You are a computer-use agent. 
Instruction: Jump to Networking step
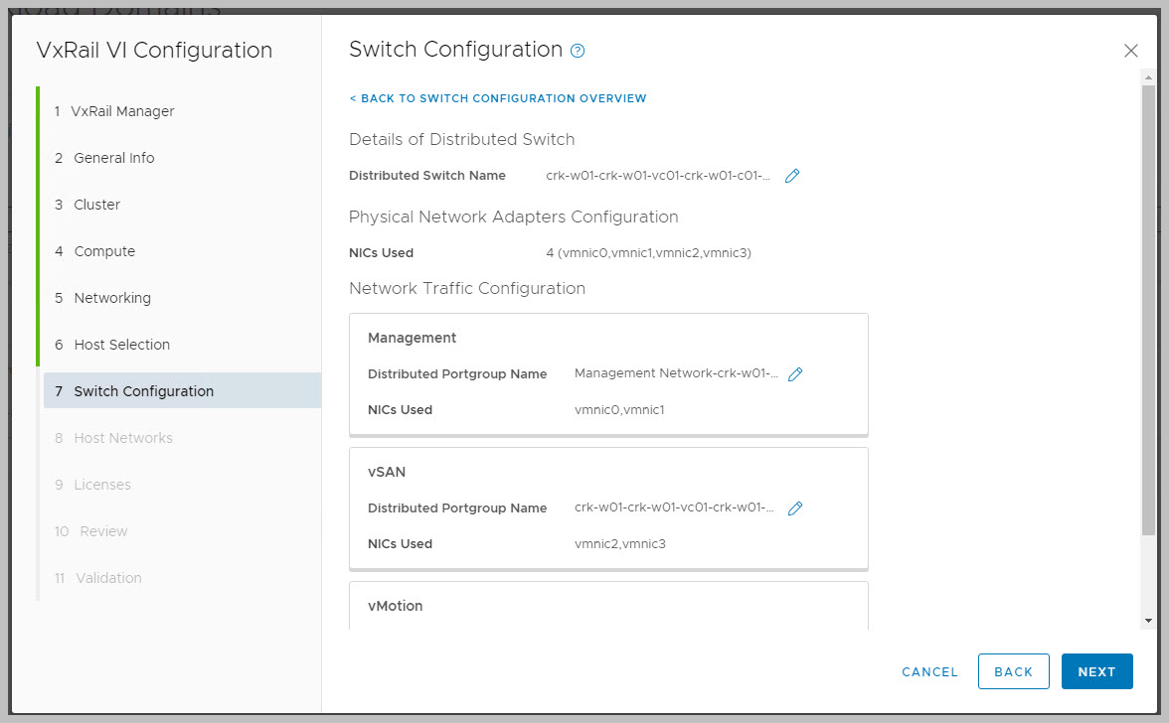111,298
